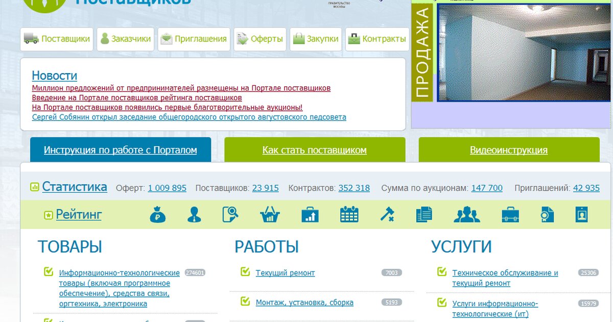
Task: Click the document with magnifier icon
Action: coord(230,214)
